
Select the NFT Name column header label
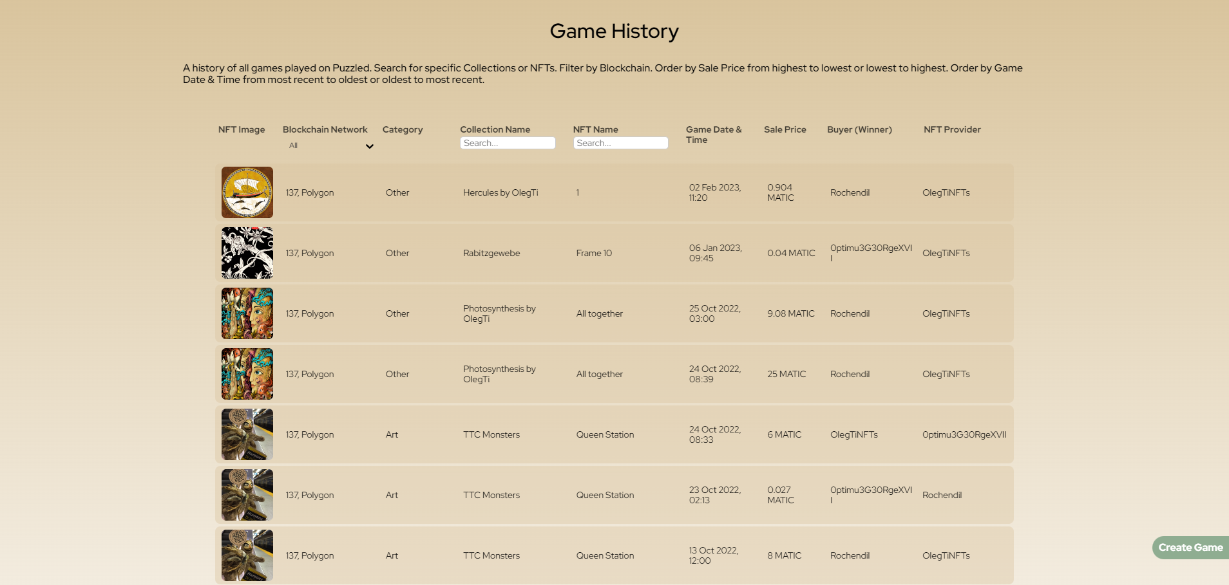tap(596, 129)
